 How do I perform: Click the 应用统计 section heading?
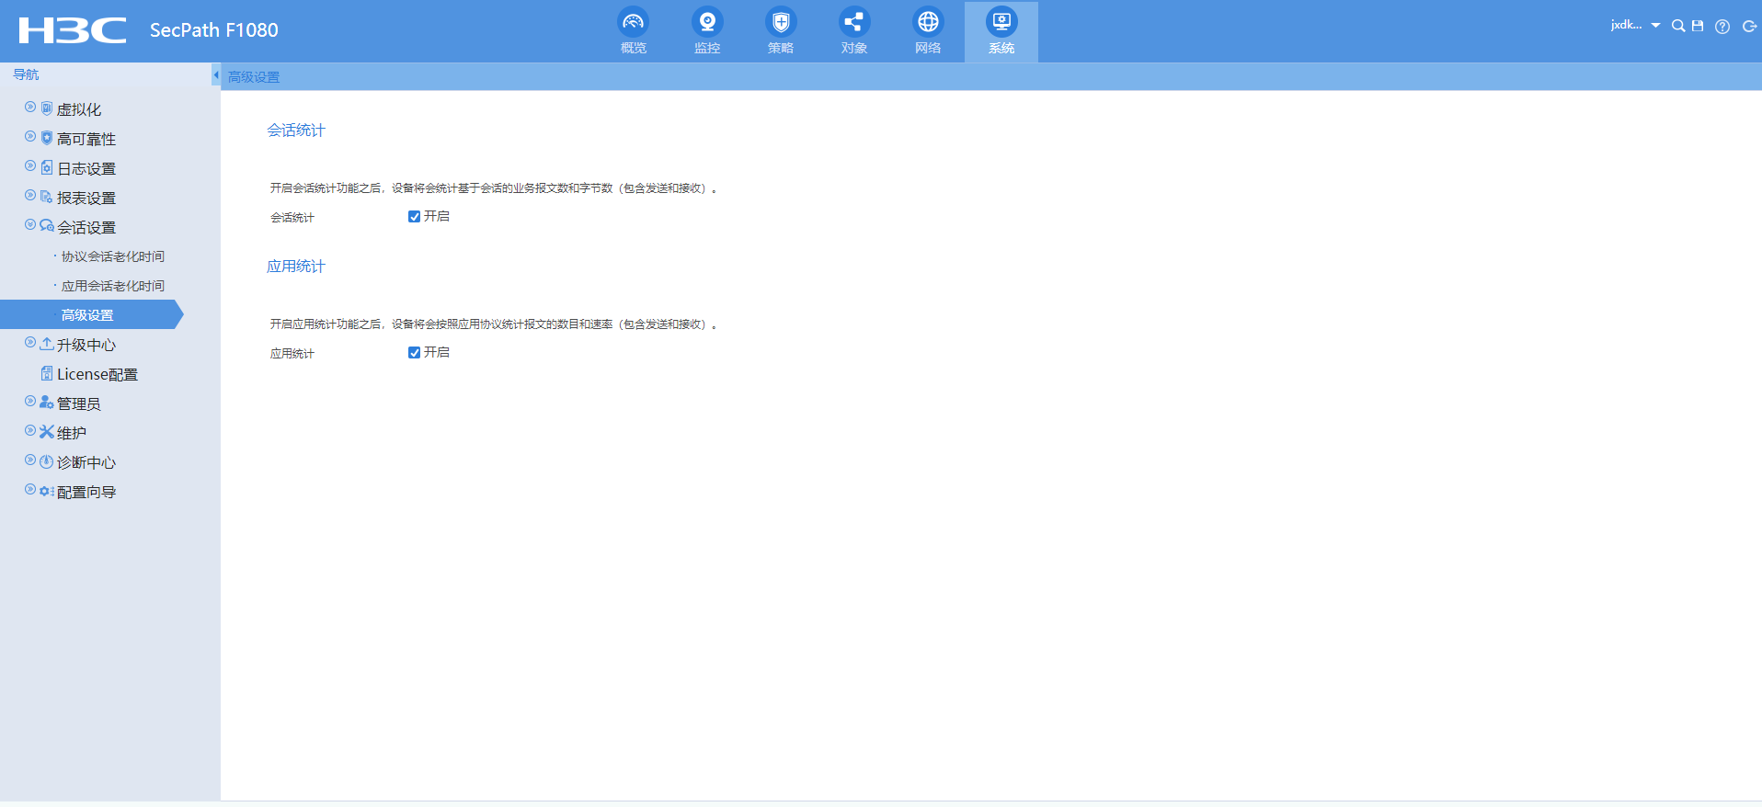(x=296, y=267)
